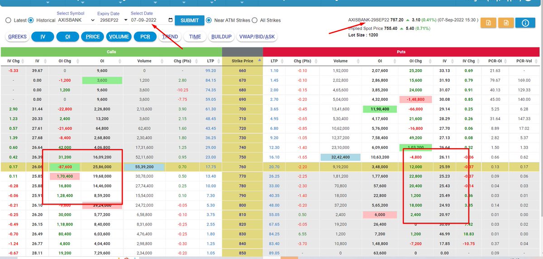The height and width of the screenshot is (259, 543).
Task: Toggle the GREEKS columns button
Action: [x=18, y=37]
